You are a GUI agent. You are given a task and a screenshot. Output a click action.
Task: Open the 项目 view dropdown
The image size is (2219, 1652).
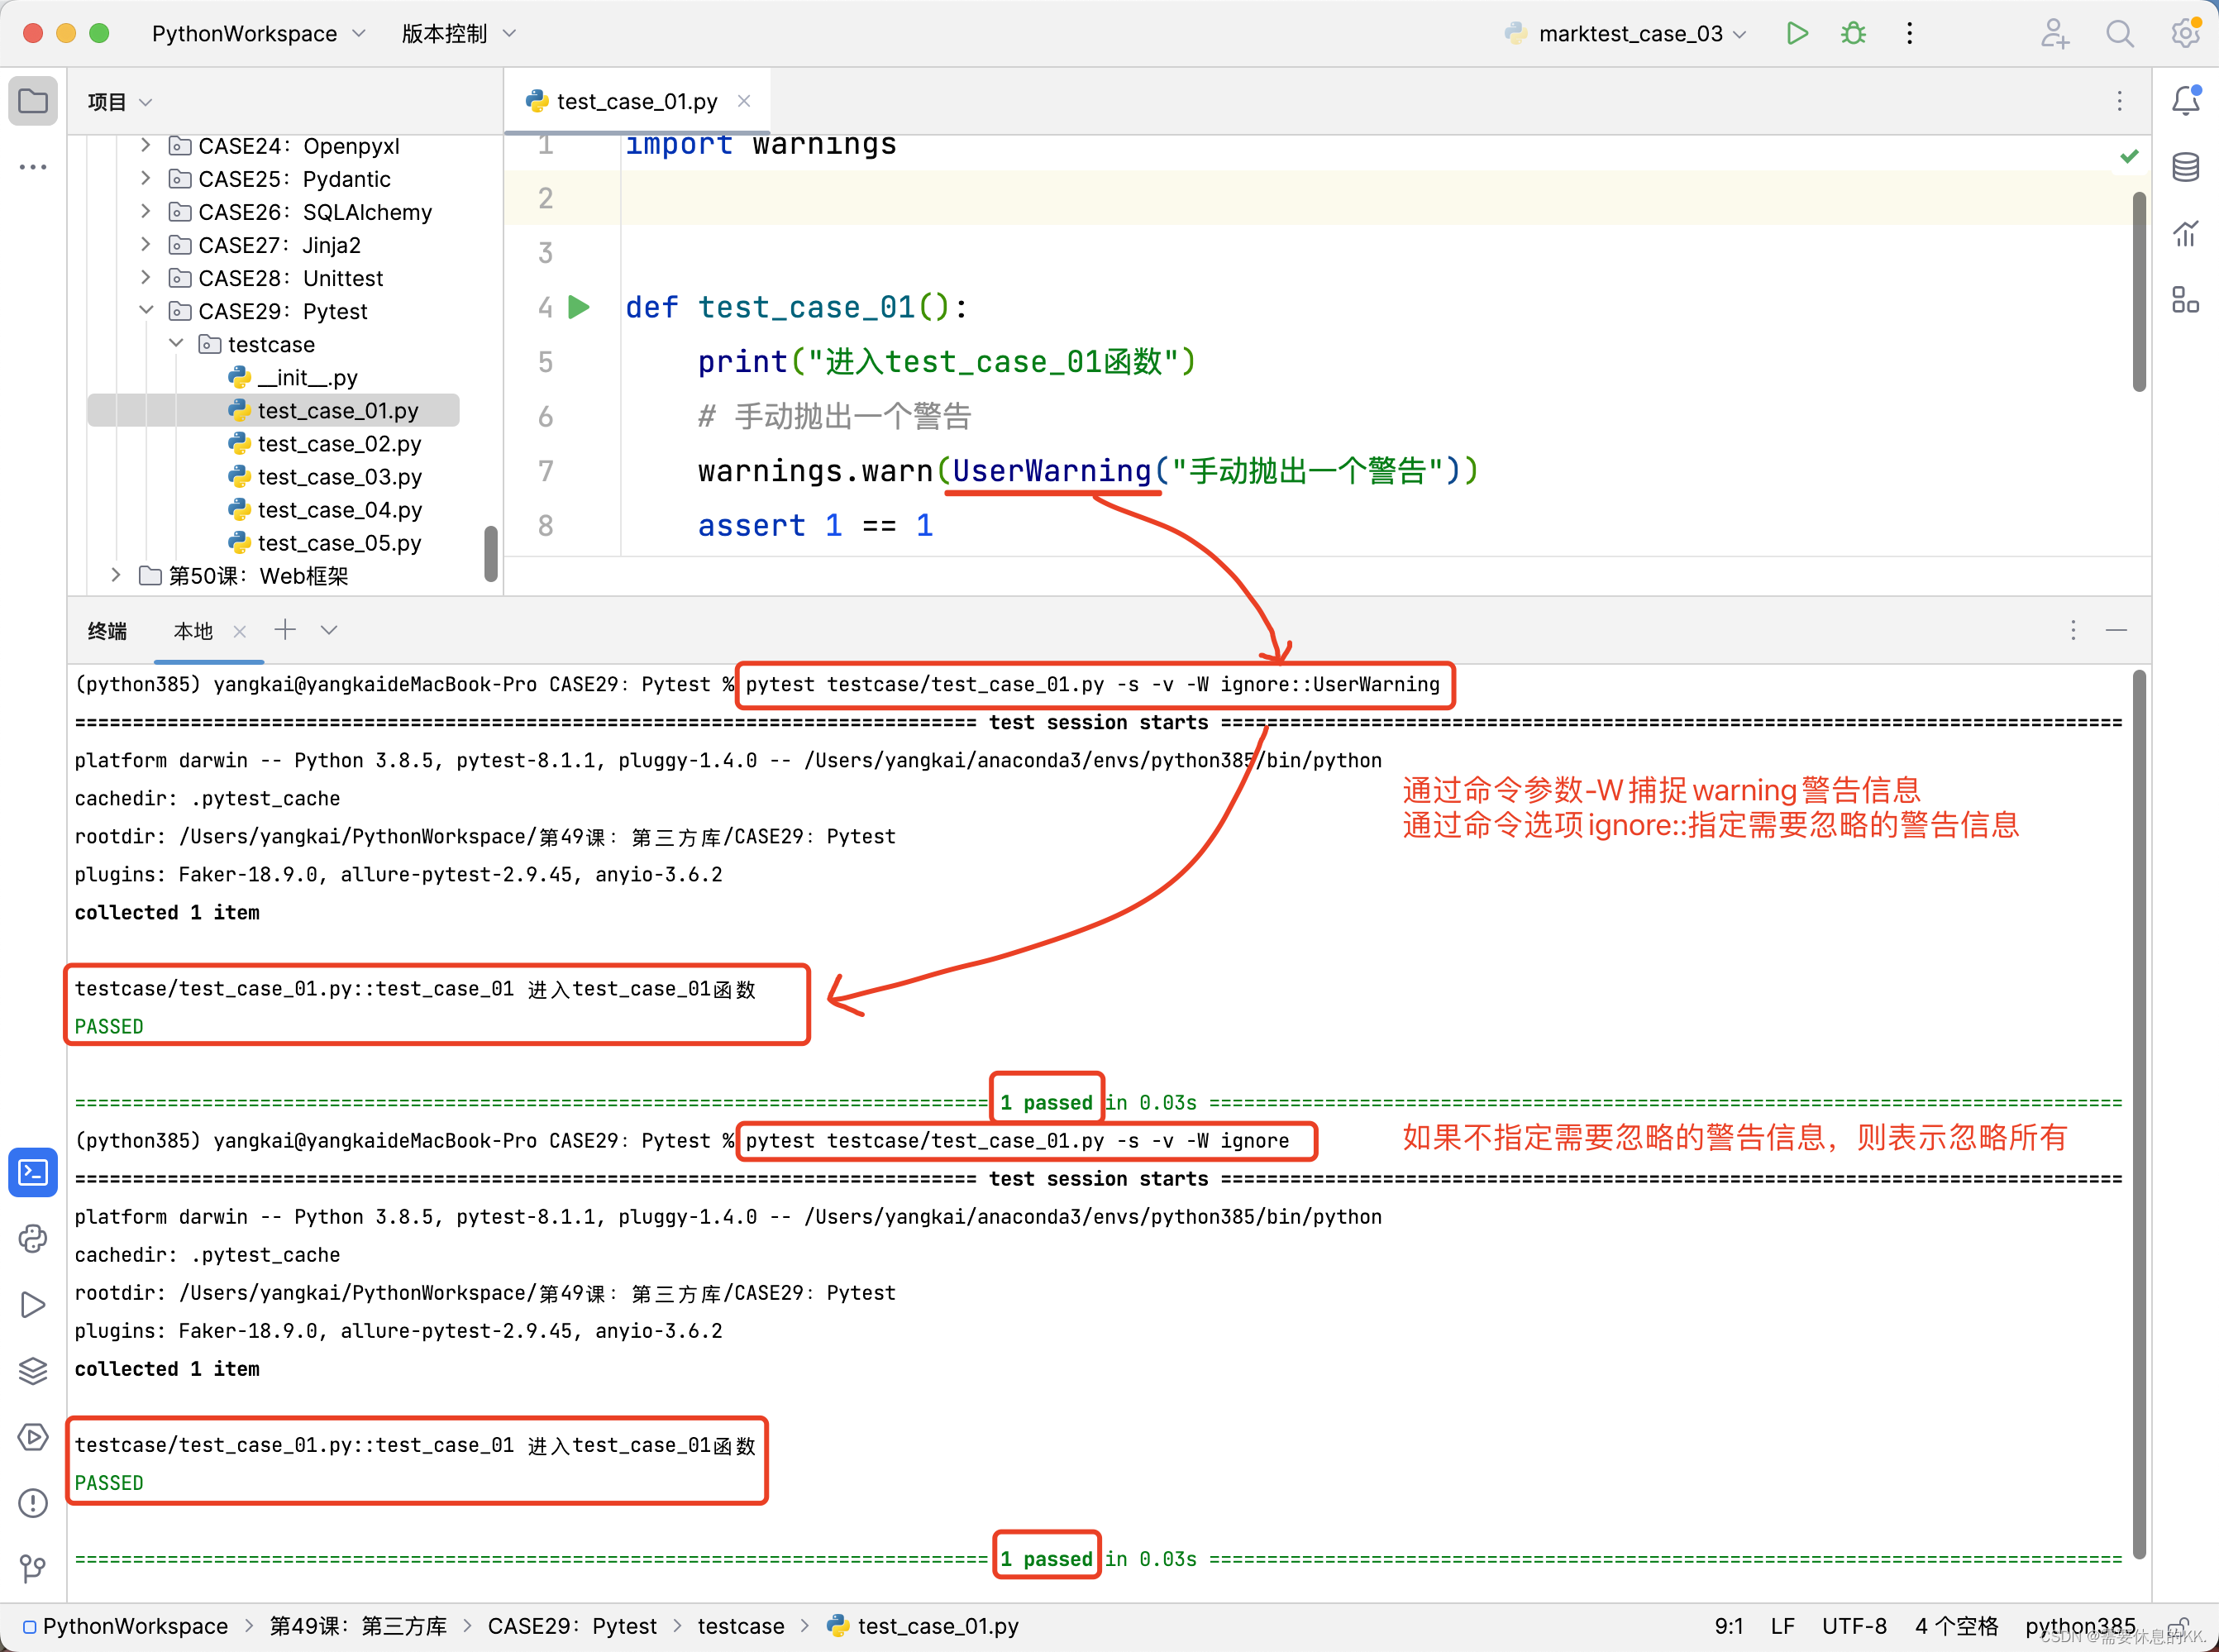click(119, 102)
